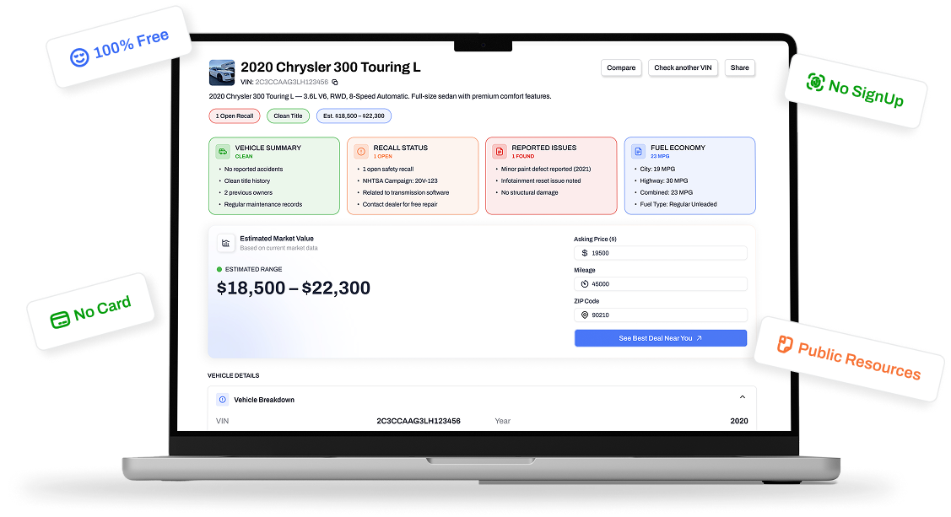951x517 pixels.
Task: Click the 1 Open Recall badge
Action: coord(235,116)
